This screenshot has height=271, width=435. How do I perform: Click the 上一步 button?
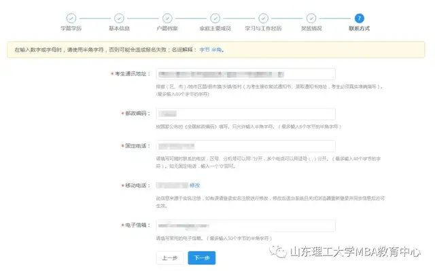[x=170, y=258]
